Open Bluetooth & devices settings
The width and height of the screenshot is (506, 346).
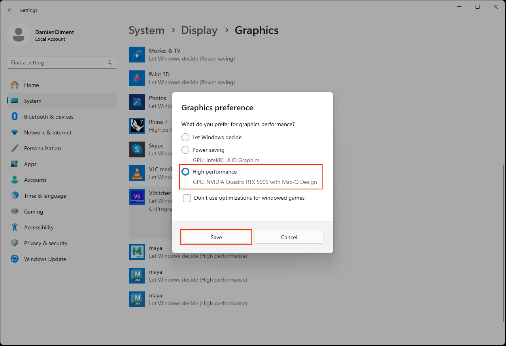pyautogui.click(x=62, y=117)
